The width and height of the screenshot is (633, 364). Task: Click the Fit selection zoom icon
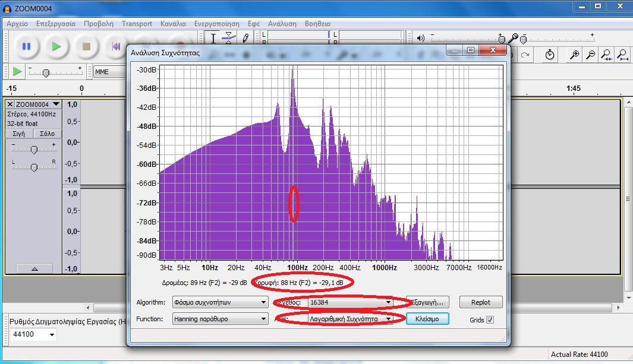[606, 55]
